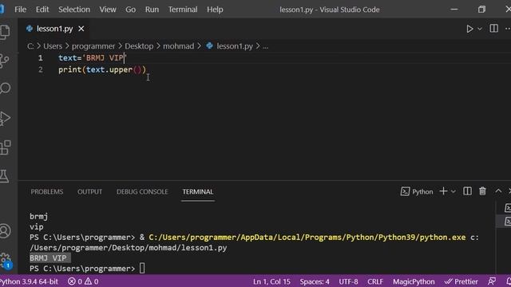511x287 pixels.
Task: Click line number 2 in gutter
Action: (41, 69)
